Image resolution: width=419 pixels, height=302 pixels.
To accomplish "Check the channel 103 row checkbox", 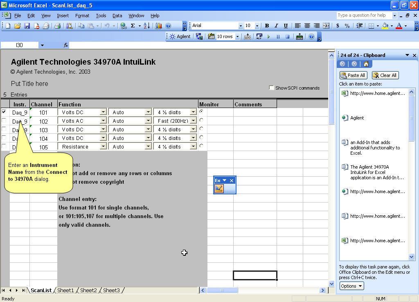I will point(4,129).
